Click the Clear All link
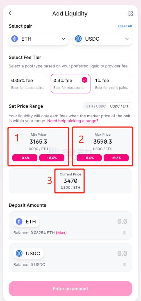 (x=125, y=26)
